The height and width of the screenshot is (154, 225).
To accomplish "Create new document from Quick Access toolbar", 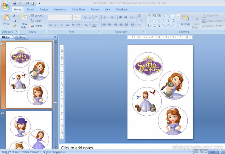I will (x=33, y=3).
